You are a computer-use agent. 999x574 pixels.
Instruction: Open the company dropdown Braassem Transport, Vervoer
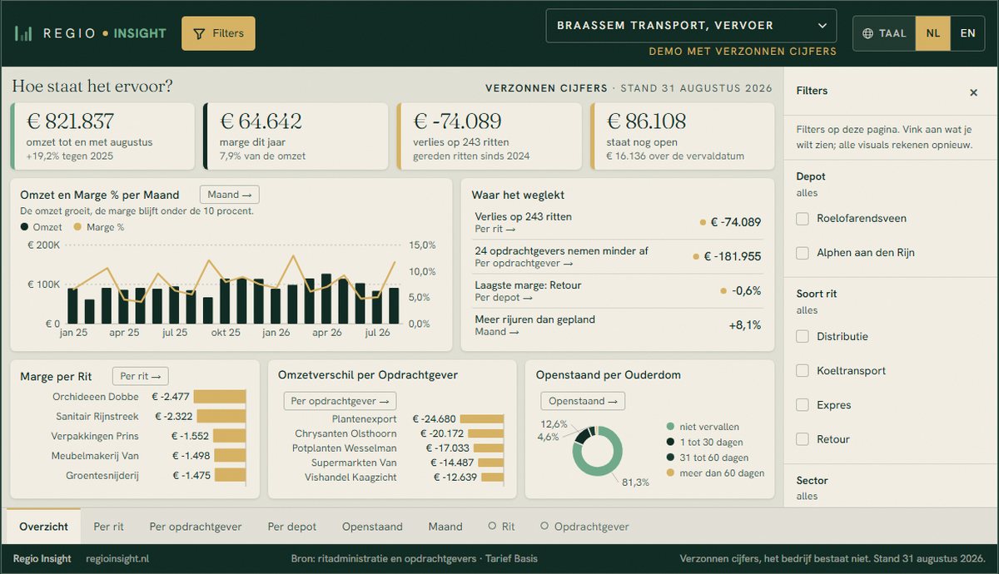[x=691, y=26]
